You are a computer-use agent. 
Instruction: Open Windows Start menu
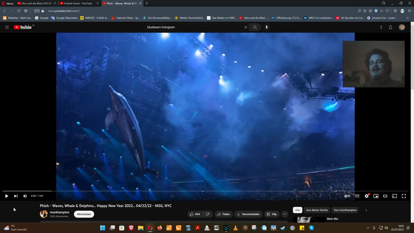pos(103,228)
